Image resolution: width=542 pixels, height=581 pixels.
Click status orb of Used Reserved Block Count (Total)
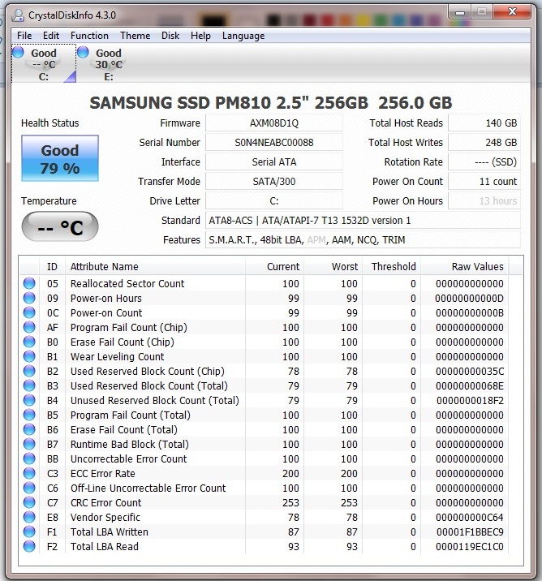pos(29,385)
